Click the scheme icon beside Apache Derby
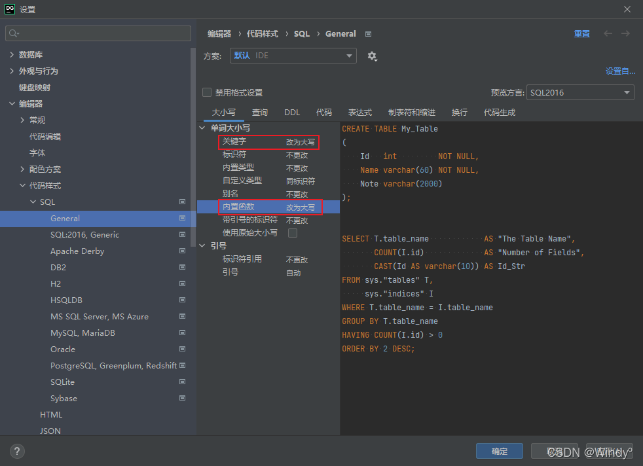The width and height of the screenshot is (643, 466). (183, 251)
